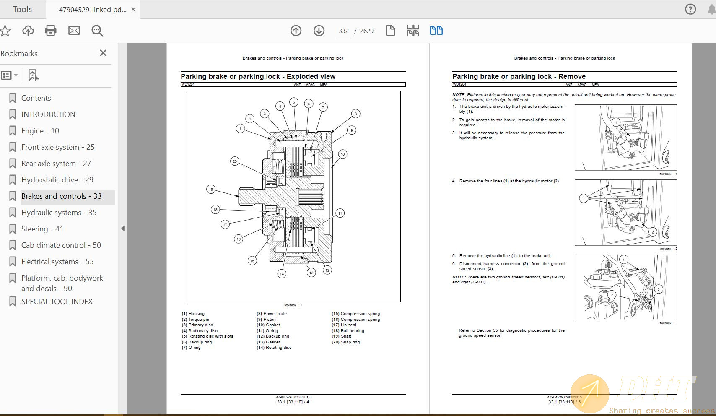Image resolution: width=716 pixels, height=416 pixels.
Task: Open the Engine - 10 bookmark
Action: [40, 131]
